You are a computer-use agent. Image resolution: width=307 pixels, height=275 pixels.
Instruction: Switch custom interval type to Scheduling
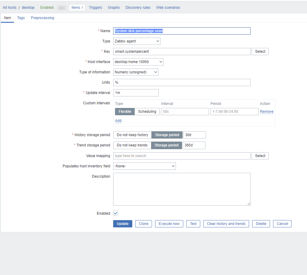pyautogui.click(x=147, y=112)
